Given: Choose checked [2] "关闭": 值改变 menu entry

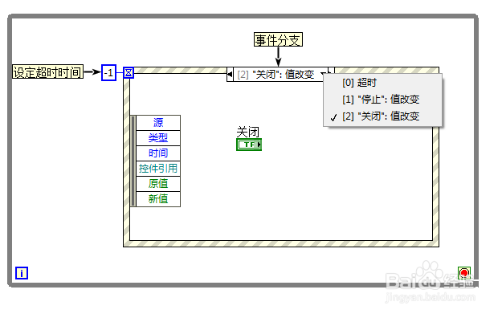Looking at the screenshot, I should click(383, 116).
